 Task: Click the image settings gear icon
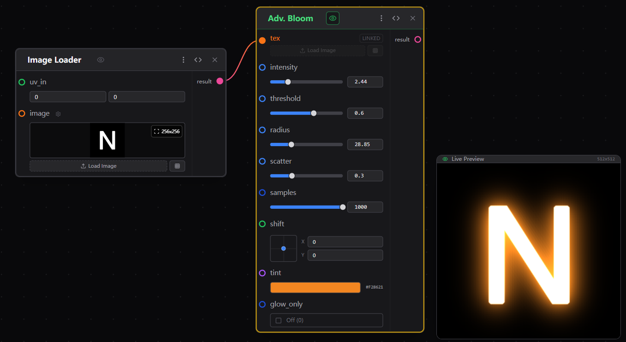[x=58, y=114]
